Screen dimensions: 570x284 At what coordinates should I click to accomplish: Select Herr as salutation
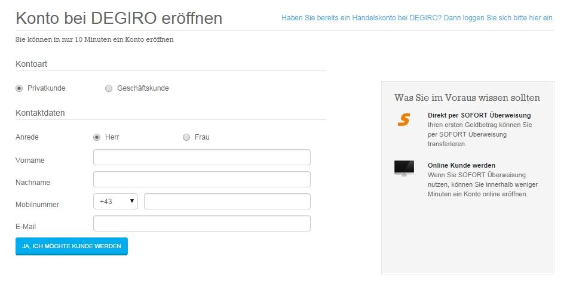point(97,137)
